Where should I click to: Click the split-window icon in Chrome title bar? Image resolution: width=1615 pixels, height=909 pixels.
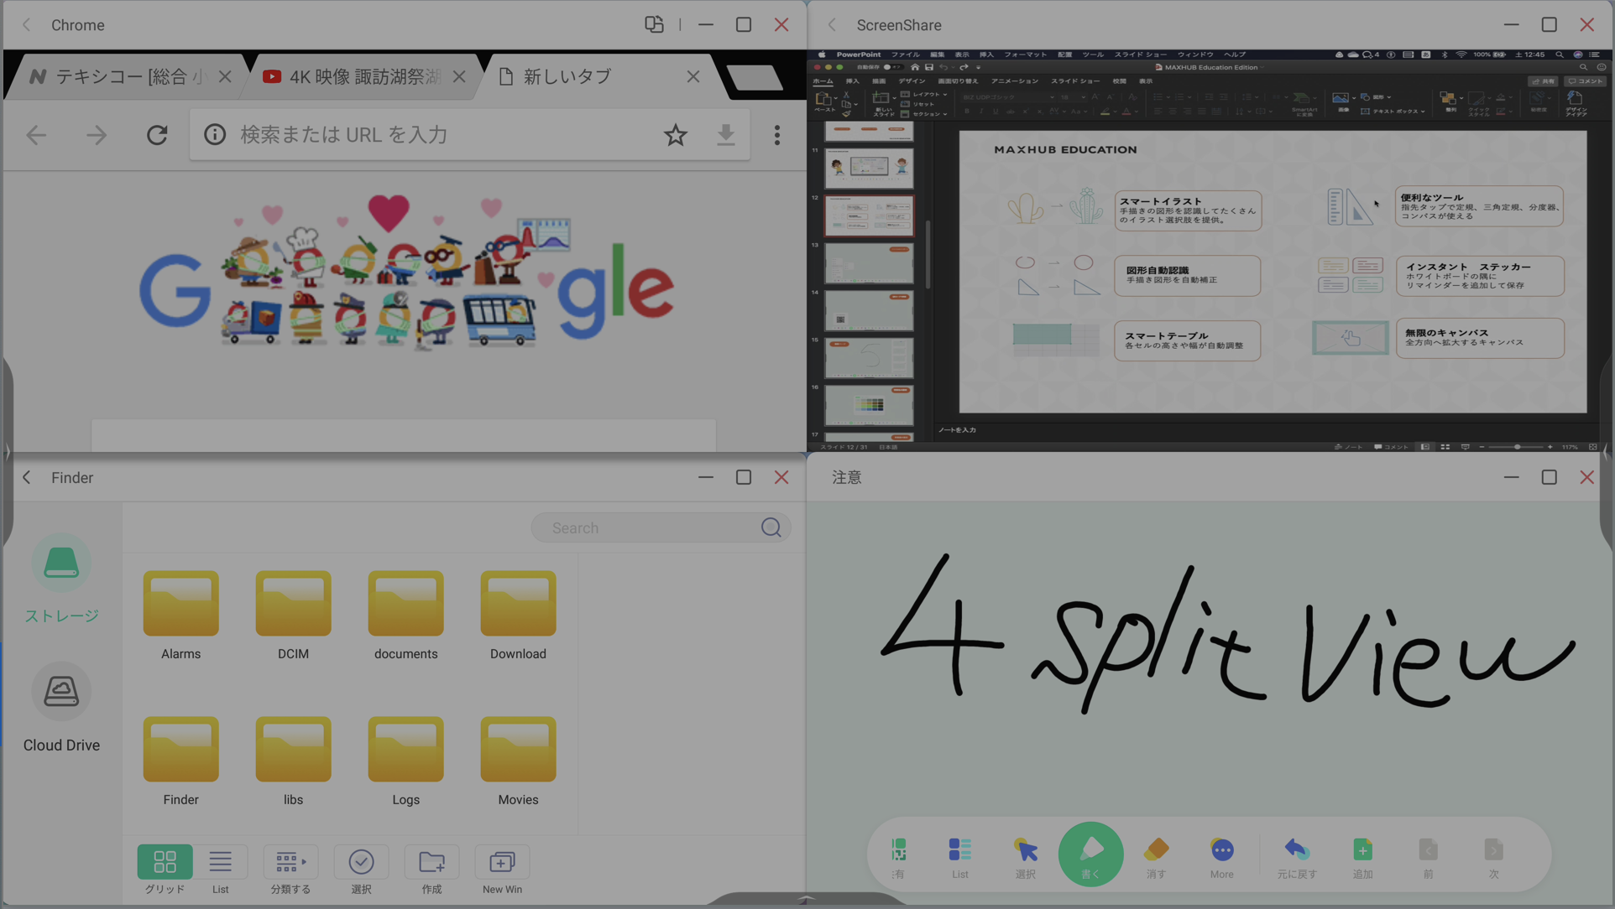654,24
